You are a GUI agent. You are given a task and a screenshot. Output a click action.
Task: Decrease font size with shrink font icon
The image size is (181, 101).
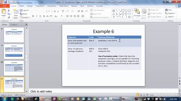click(x=58, y=11)
